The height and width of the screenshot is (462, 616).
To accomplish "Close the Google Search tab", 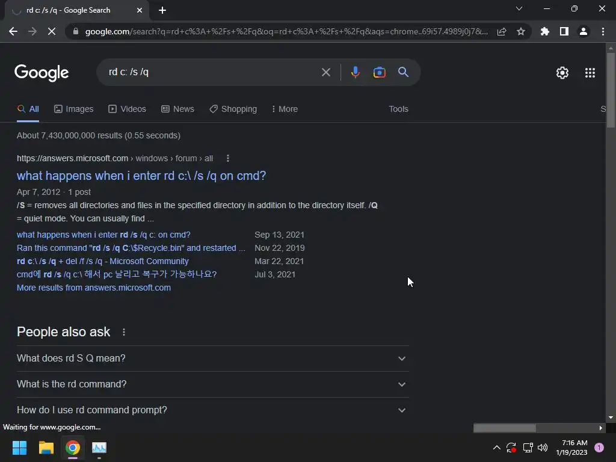I will tap(140, 10).
